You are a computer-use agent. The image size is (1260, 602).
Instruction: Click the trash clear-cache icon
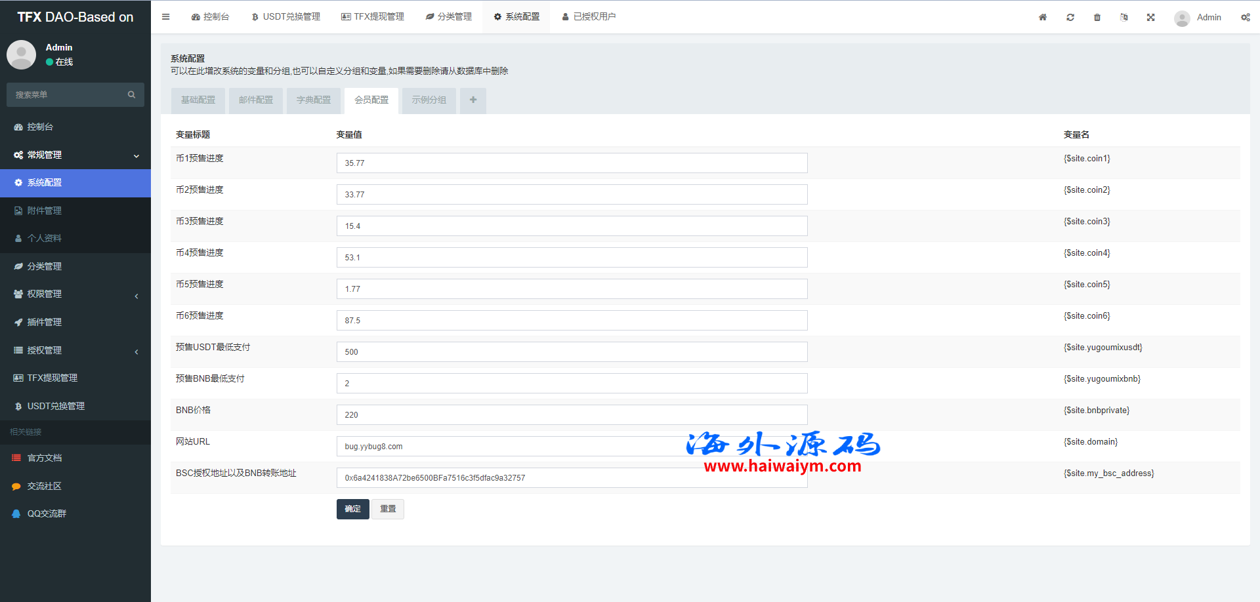pos(1097,18)
